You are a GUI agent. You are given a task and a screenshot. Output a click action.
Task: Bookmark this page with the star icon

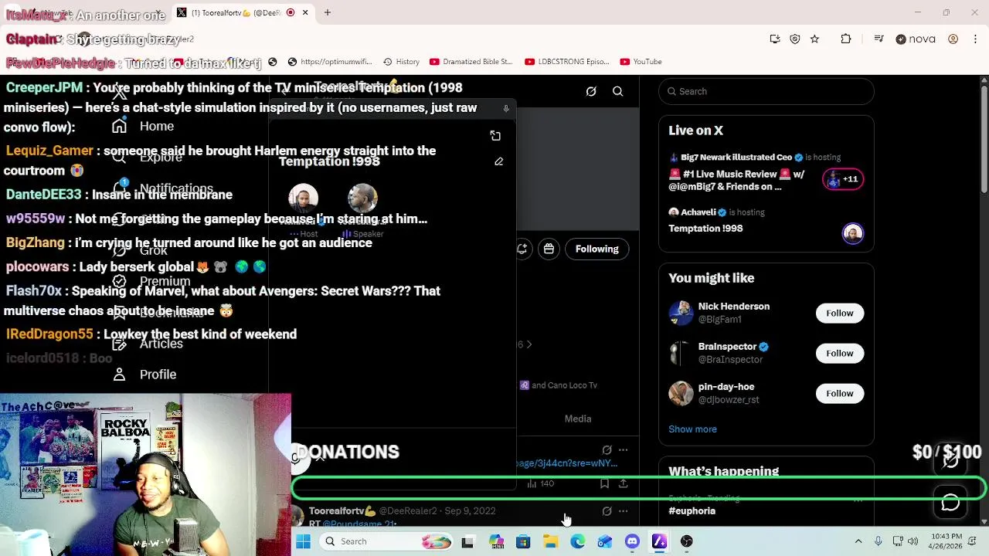[814, 39]
